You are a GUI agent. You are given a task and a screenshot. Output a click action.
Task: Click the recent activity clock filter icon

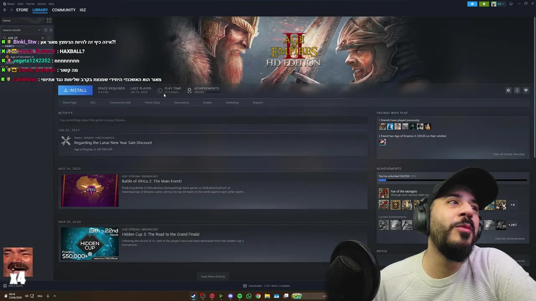click(x=46, y=30)
